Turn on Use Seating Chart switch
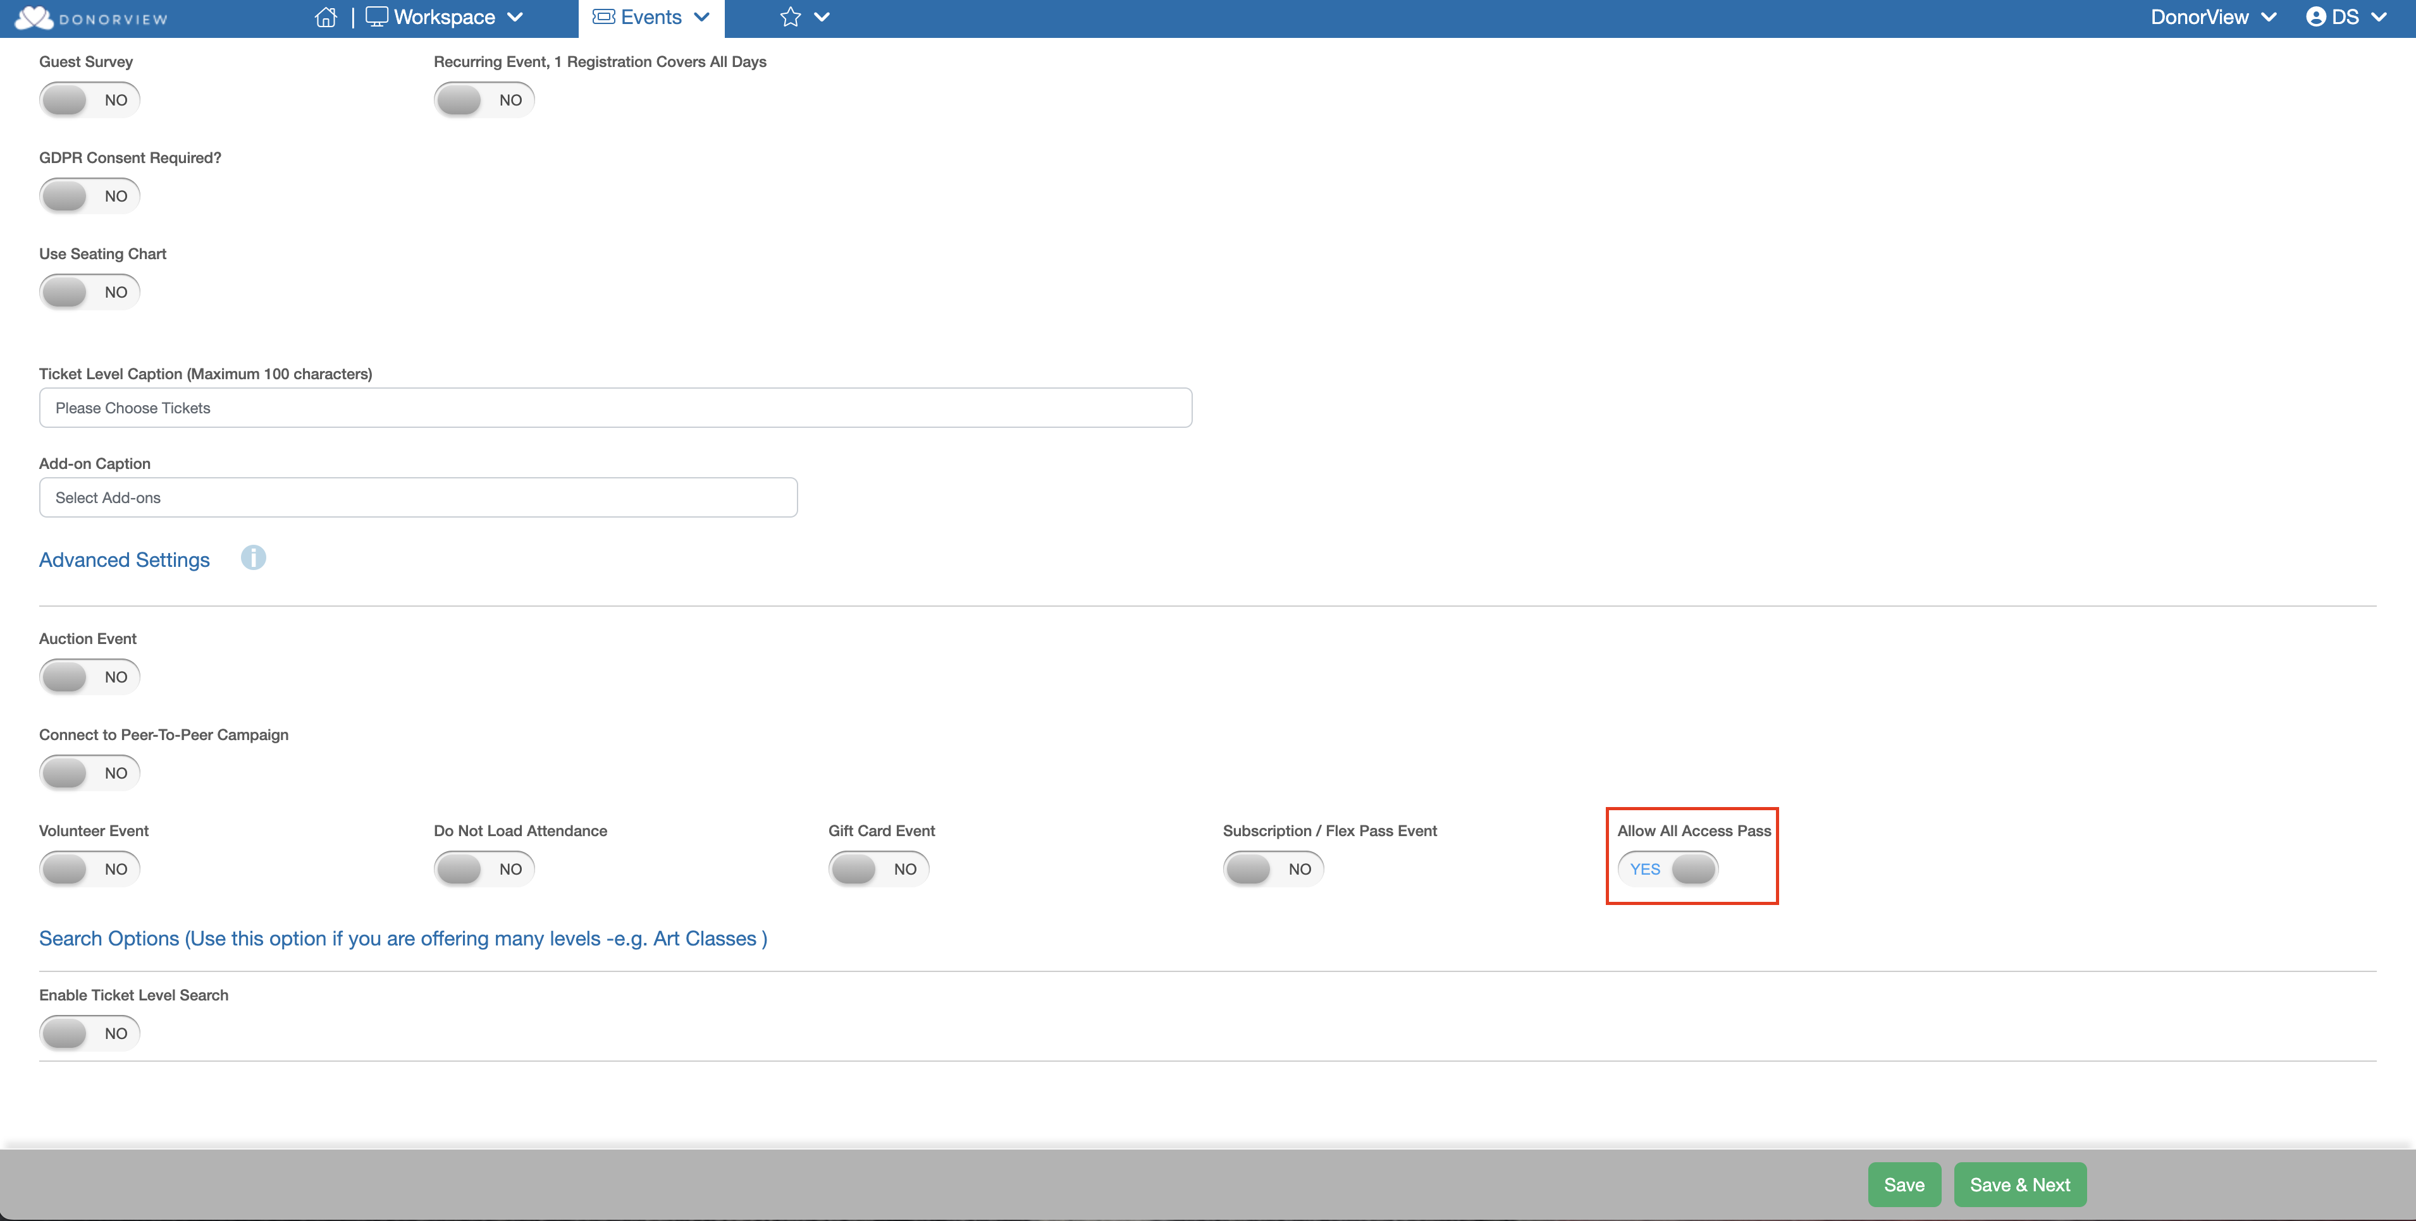Image resolution: width=2416 pixels, height=1221 pixels. point(89,293)
